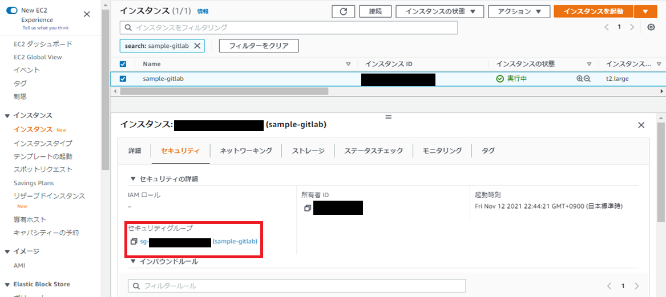Click the 接続 button
666x297 pixels.
375,11
